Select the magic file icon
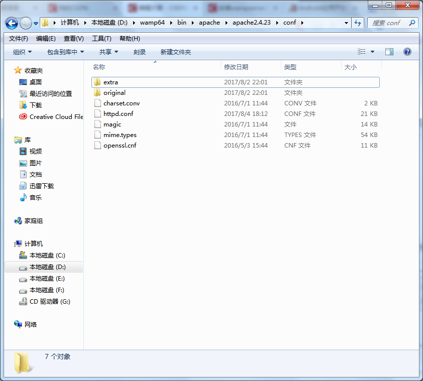 coord(97,124)
